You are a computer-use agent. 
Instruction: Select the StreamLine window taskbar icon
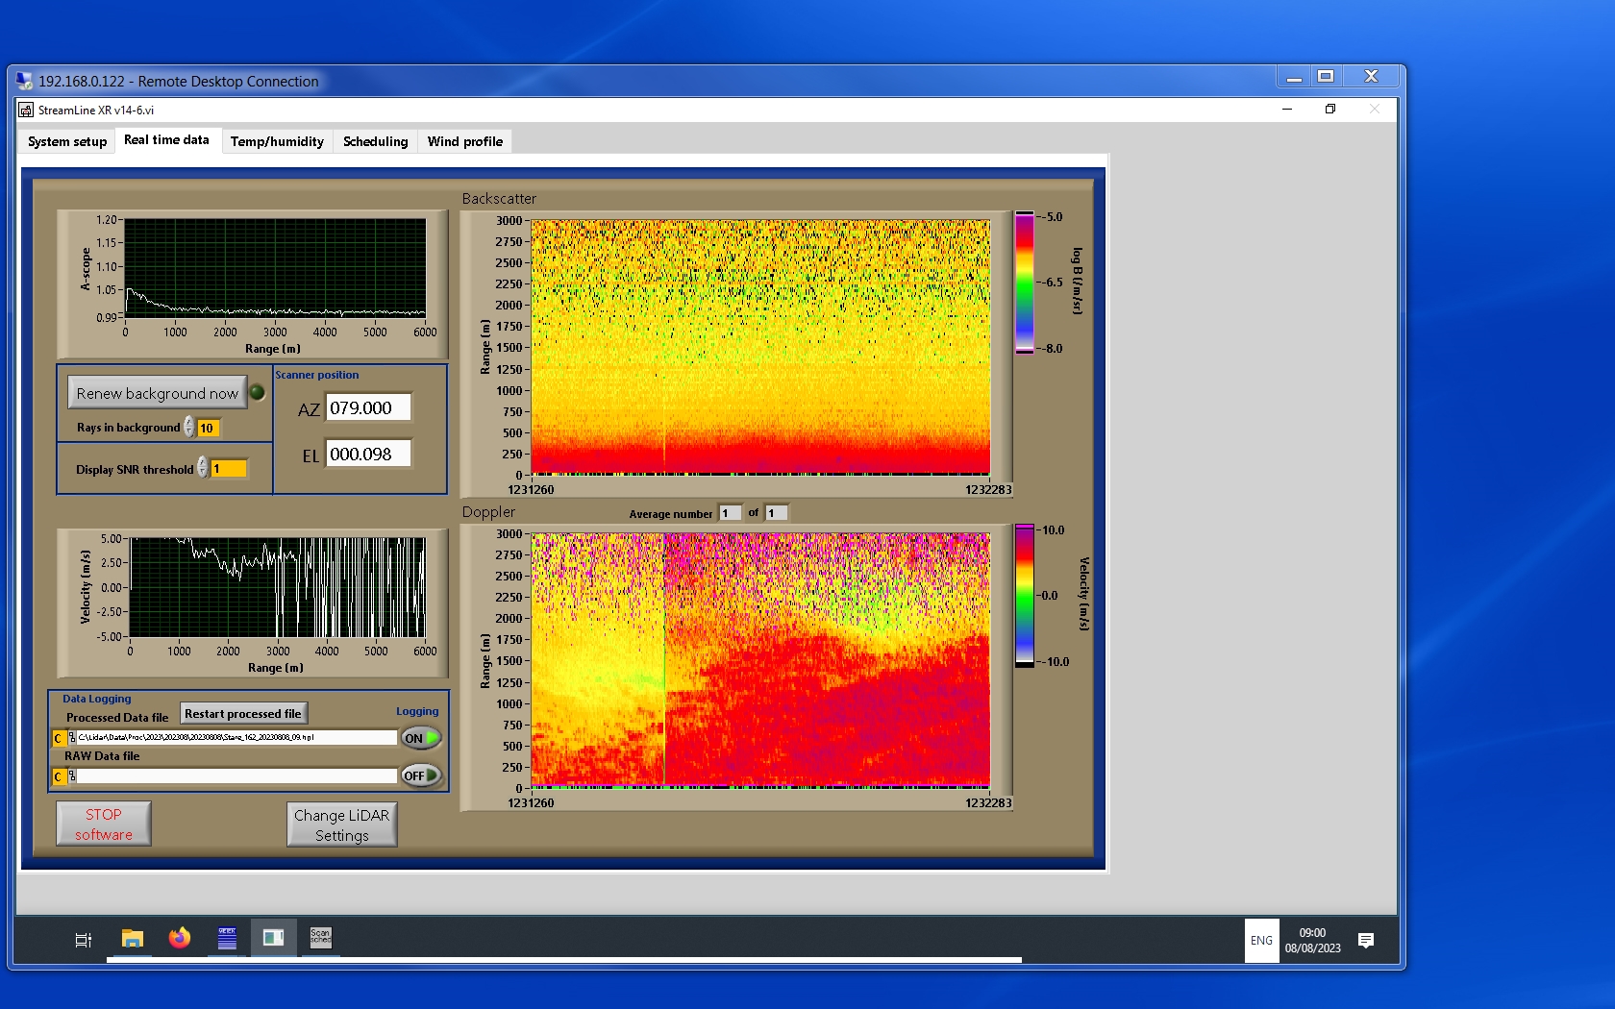273,938
